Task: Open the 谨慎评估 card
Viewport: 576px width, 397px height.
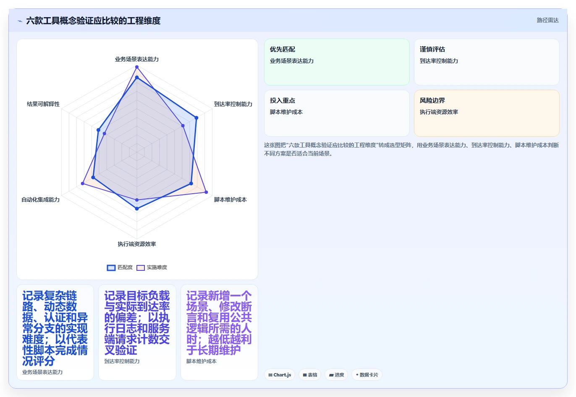Action: 487,62
